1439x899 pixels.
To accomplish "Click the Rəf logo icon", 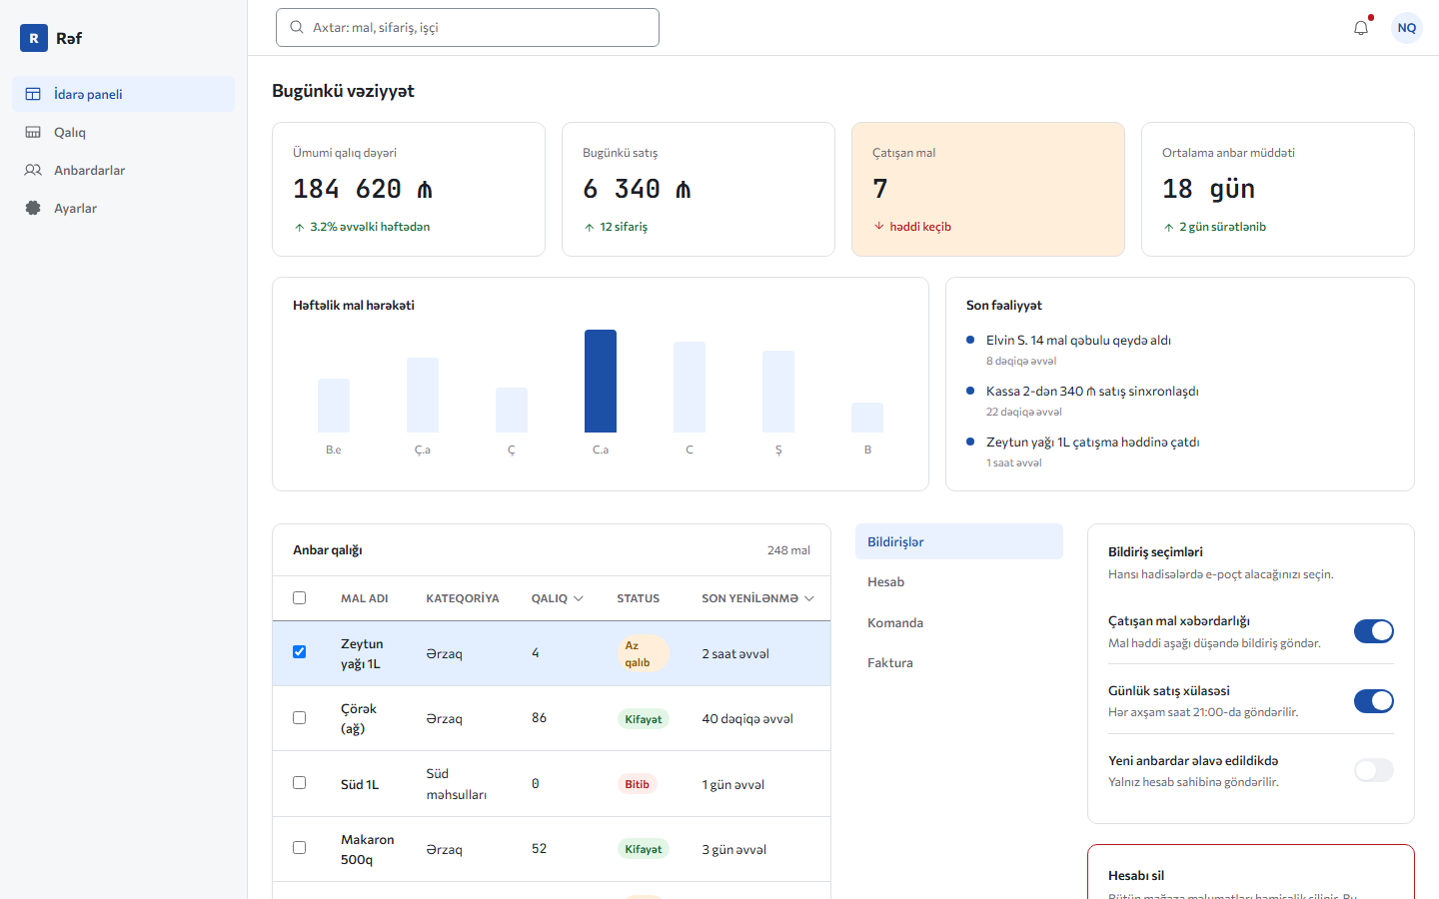I will click(34, 38).
